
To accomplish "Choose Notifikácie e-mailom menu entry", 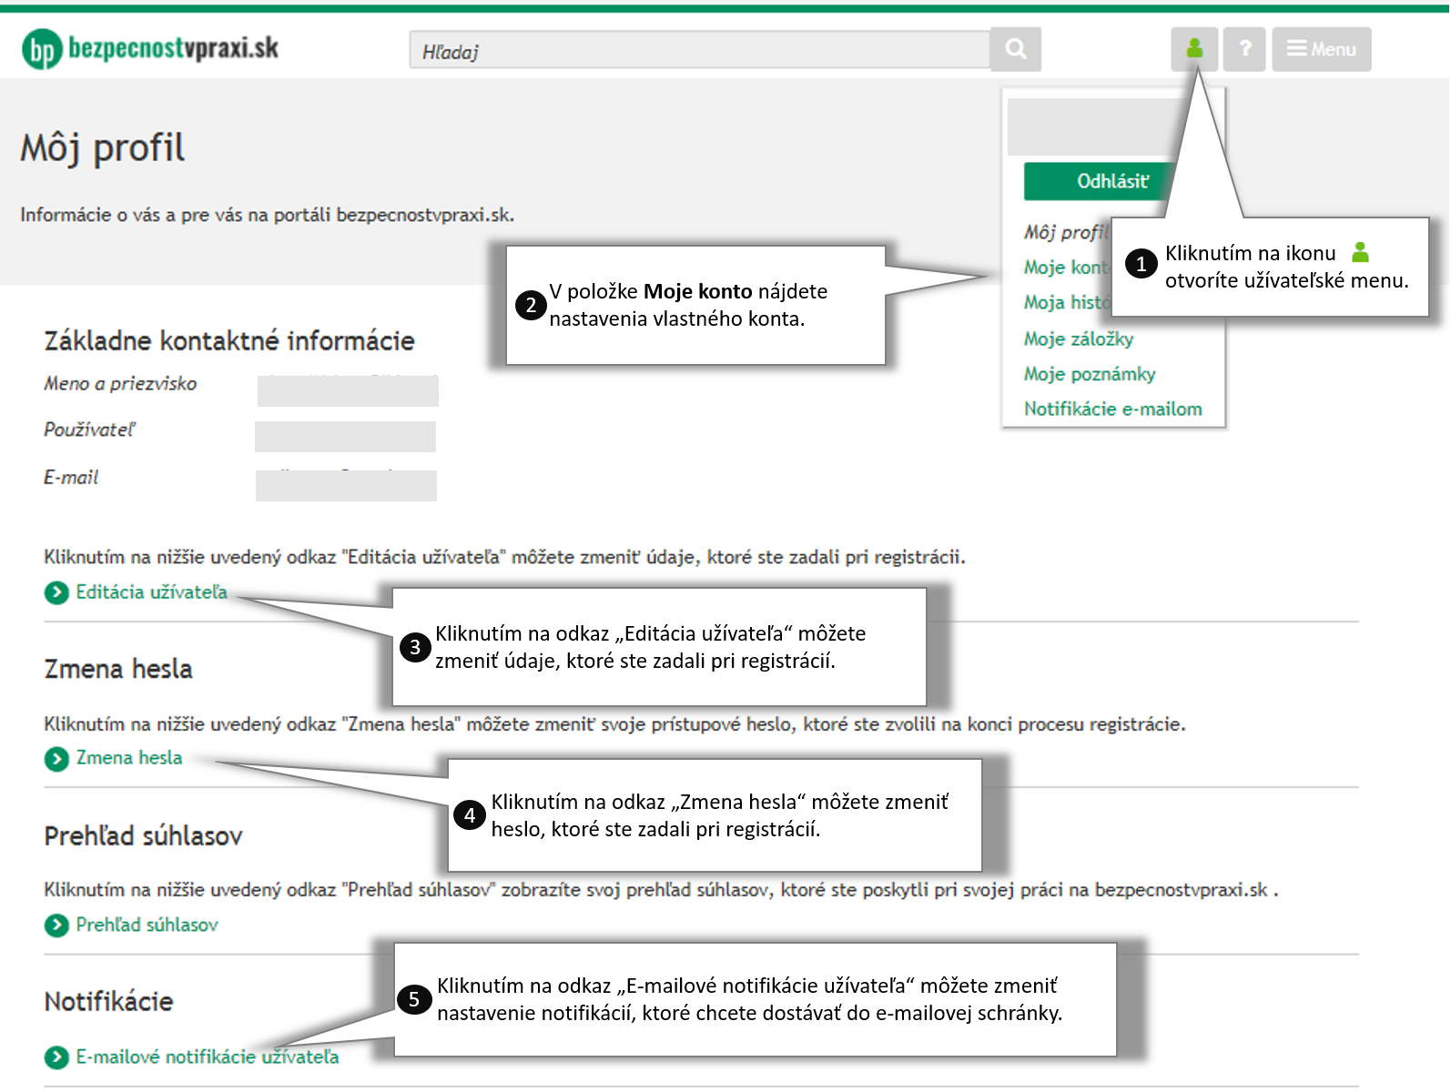I will (1112, 409).
